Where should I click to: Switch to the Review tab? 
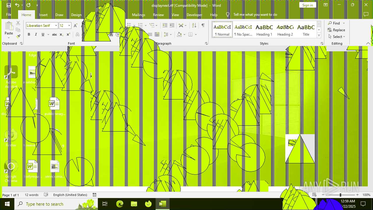pos(158,15)
